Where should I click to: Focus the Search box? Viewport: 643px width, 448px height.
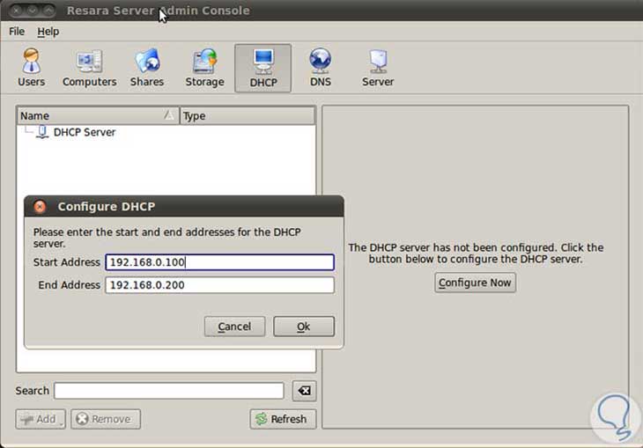point(168,391)
